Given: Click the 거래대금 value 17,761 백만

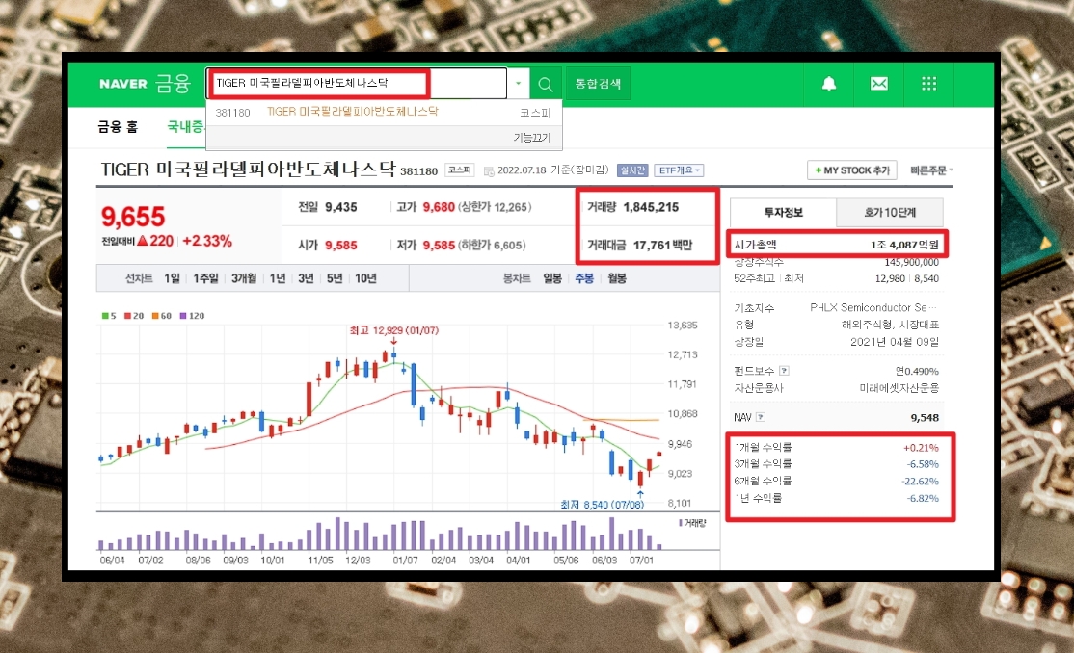Looking at the screenshot, I should pos(662,245).
